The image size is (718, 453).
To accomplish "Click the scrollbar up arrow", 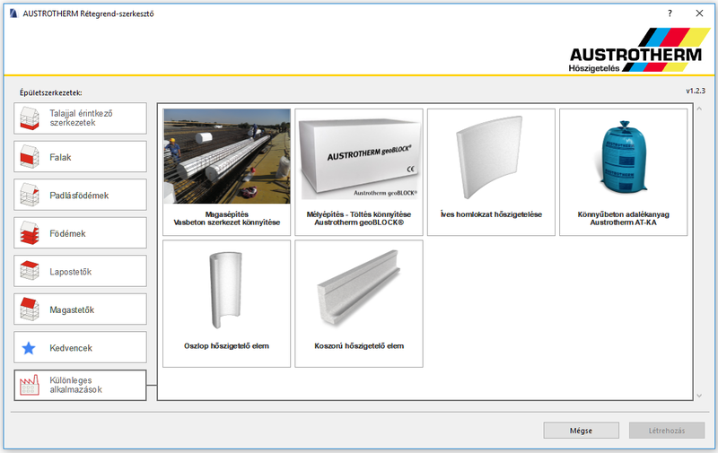I will 699,109.
